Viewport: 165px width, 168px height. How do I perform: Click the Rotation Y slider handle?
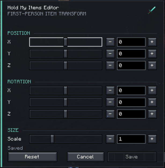(65, 102)
